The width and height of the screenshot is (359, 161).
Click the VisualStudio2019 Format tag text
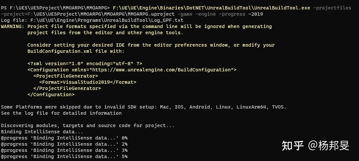[x=88, y=82]
